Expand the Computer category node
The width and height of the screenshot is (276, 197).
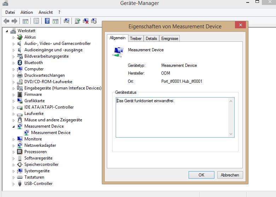click(x=13, y=69)
